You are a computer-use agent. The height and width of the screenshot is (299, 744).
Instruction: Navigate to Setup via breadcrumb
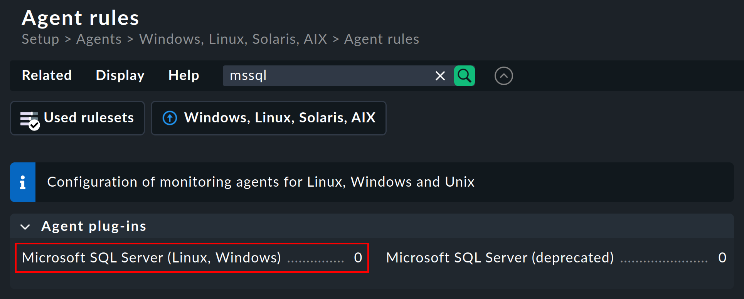click(x=40, y=39)
